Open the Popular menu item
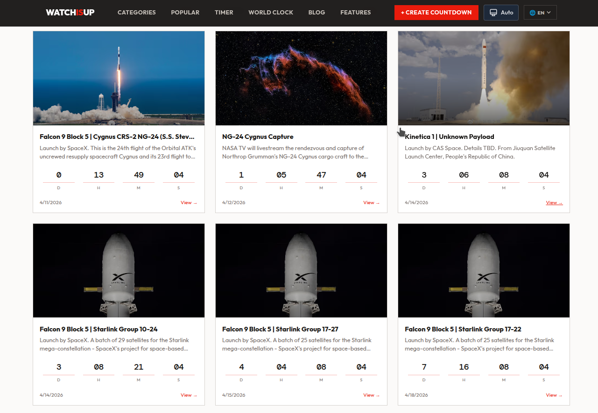The image size is (598, 413). click(185, 13)
